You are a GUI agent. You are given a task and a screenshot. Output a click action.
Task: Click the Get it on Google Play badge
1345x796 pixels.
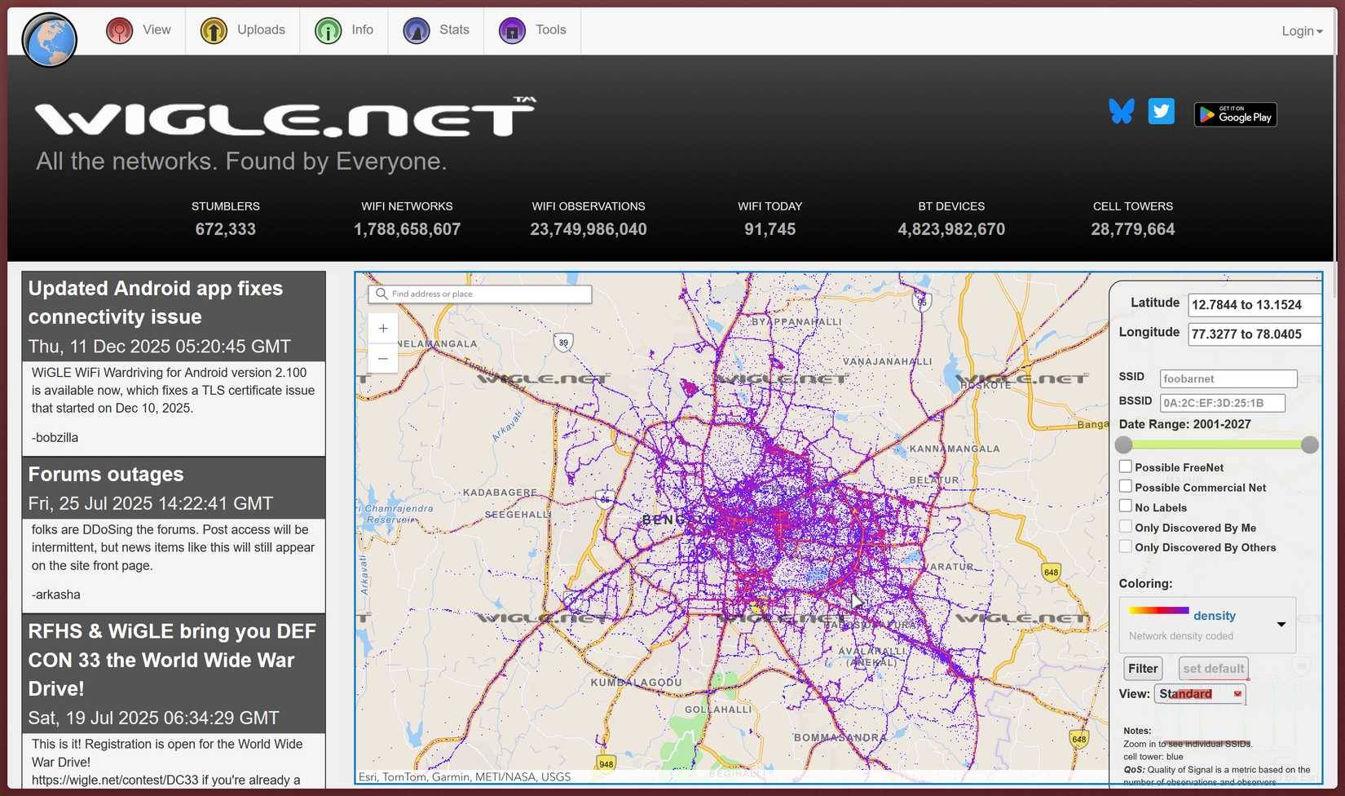[x=1234, y=114]
